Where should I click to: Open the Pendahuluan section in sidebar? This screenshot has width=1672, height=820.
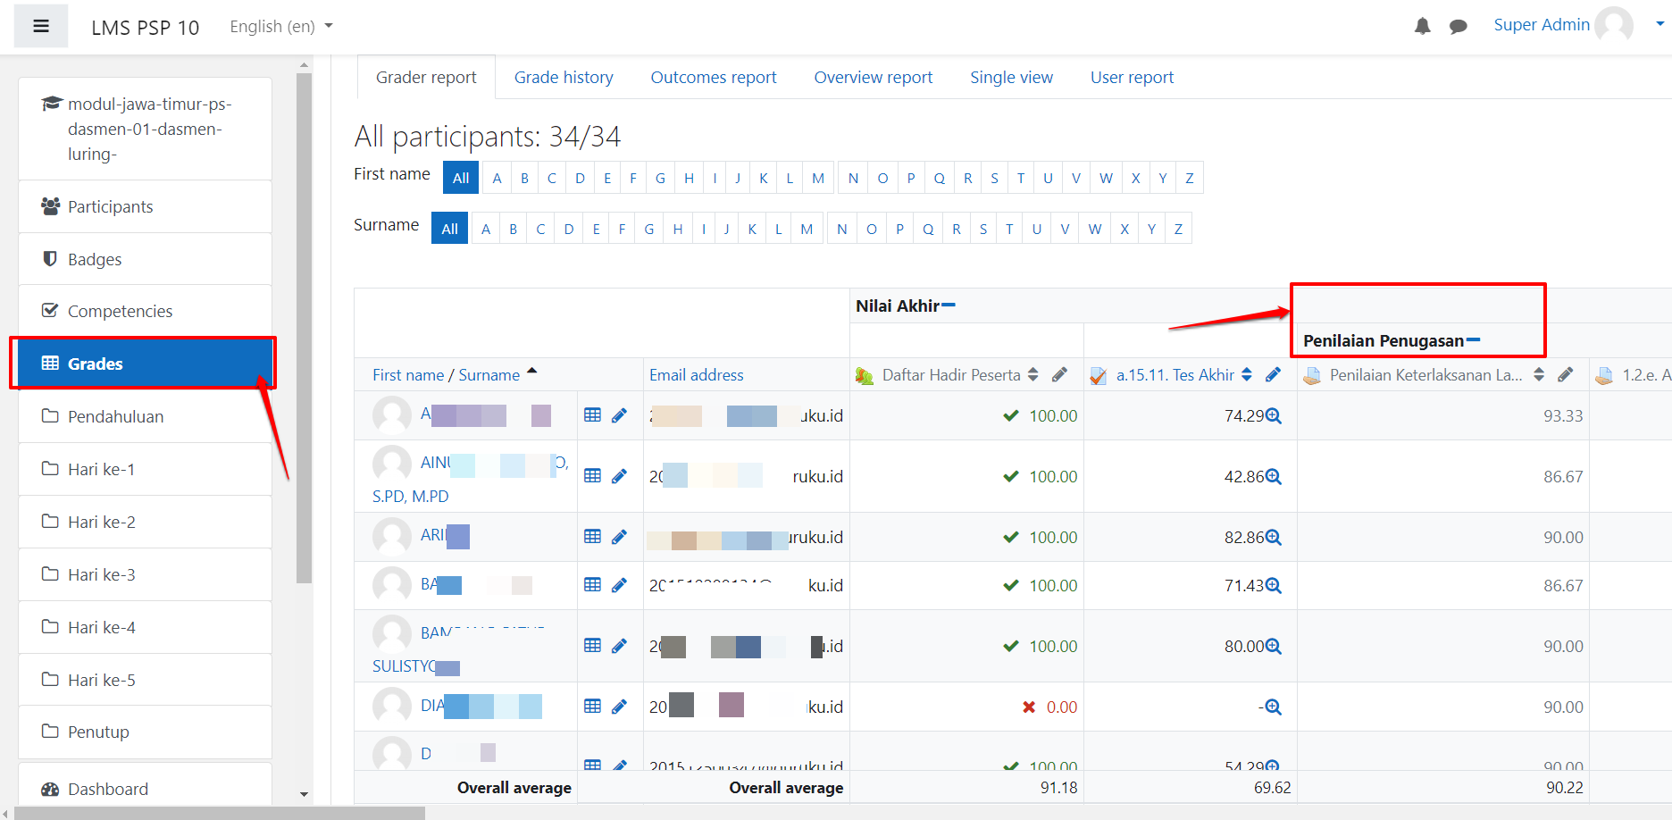pos(146,416)
